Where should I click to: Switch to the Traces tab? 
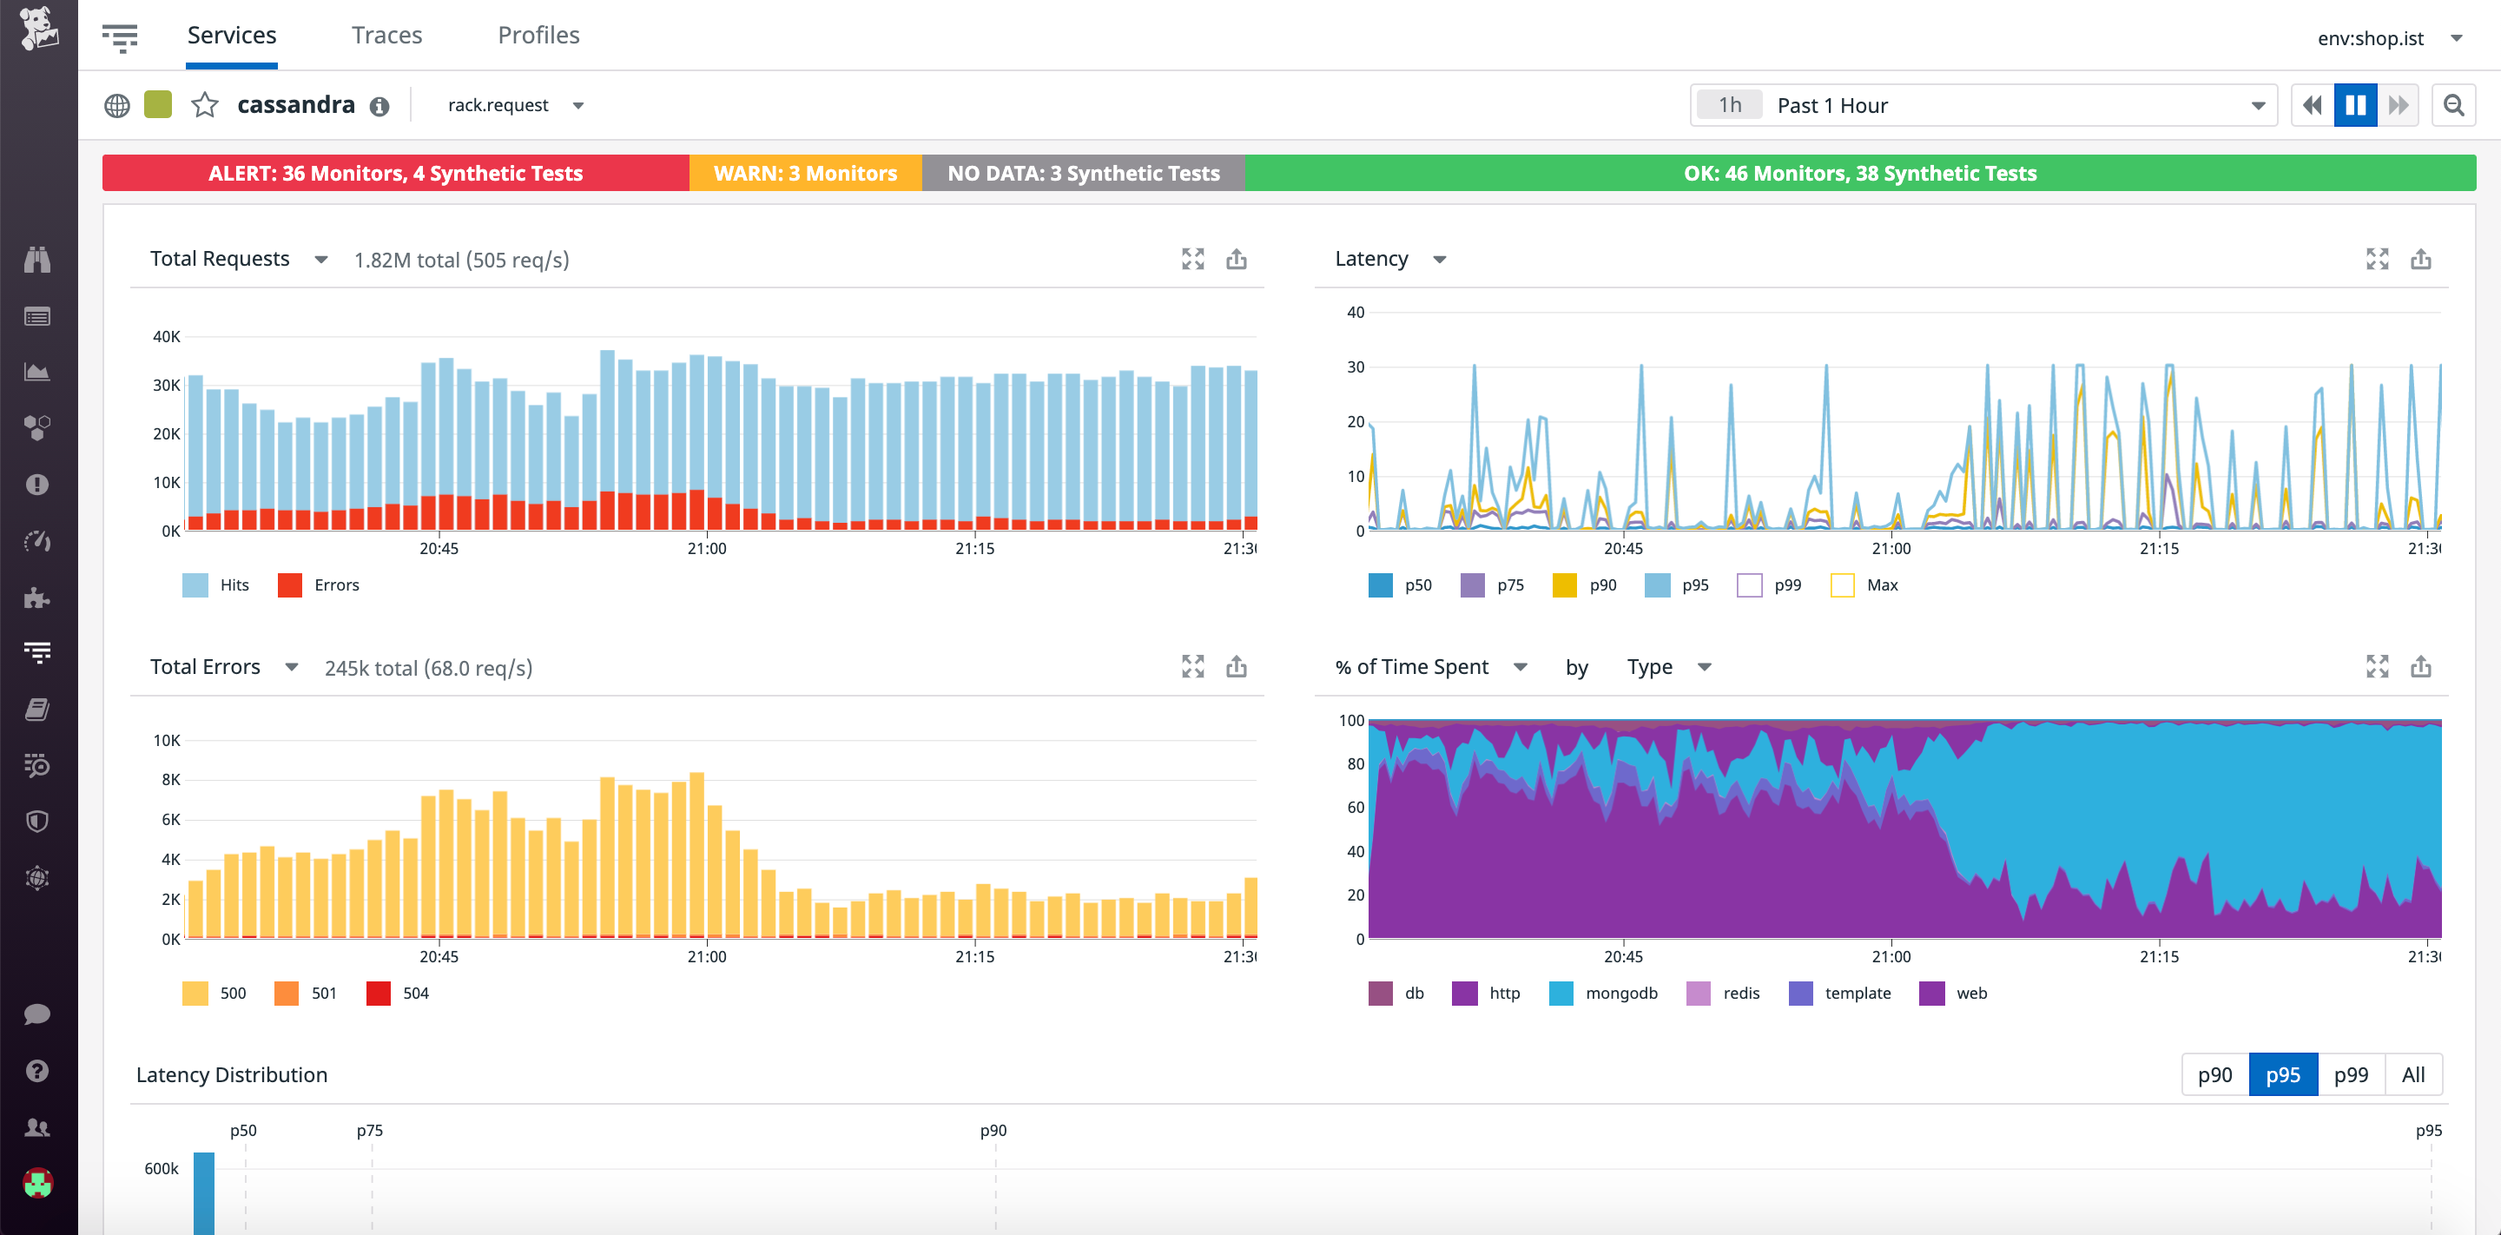pyautogui.click(x=386, y=35)
